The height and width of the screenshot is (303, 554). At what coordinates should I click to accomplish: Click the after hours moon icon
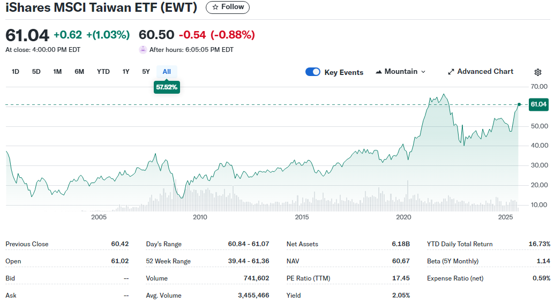pos(143,49)
